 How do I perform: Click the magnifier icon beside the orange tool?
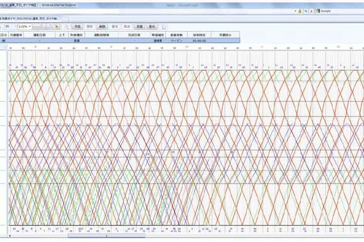pyautogui.click(x=67, y=27)
